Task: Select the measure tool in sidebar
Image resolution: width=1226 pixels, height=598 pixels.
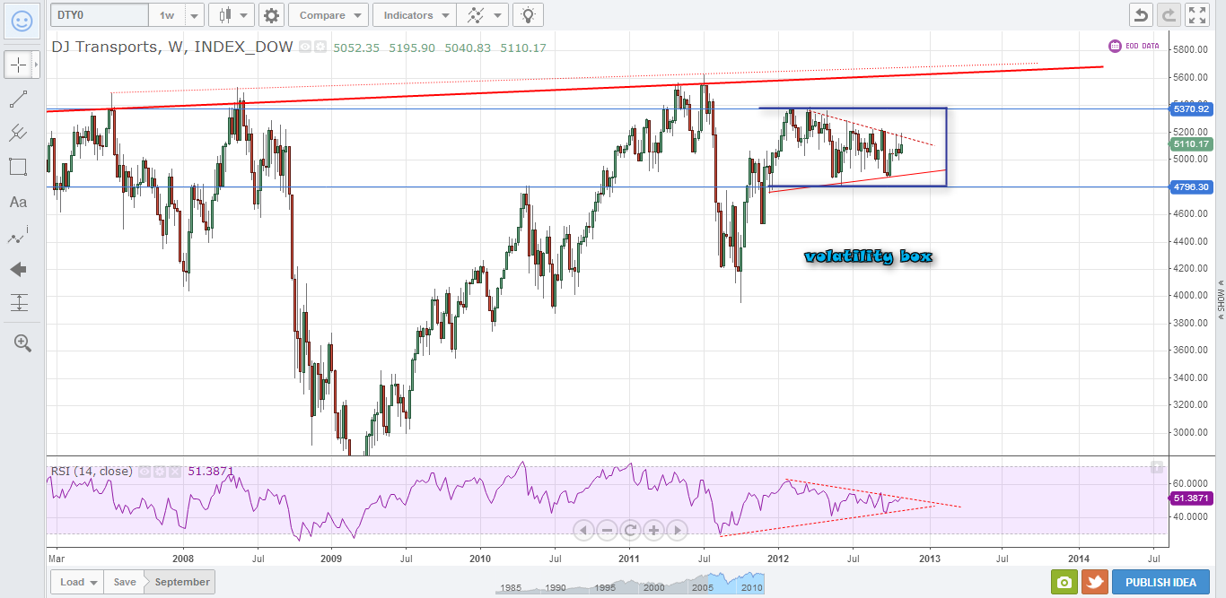Action: (x=18, y=303)
